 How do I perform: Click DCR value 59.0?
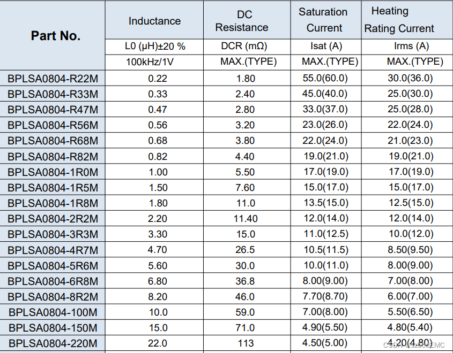(245, 312)
